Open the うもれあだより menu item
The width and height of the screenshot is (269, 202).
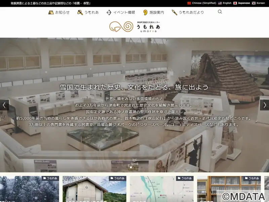(x=191, y=12)
